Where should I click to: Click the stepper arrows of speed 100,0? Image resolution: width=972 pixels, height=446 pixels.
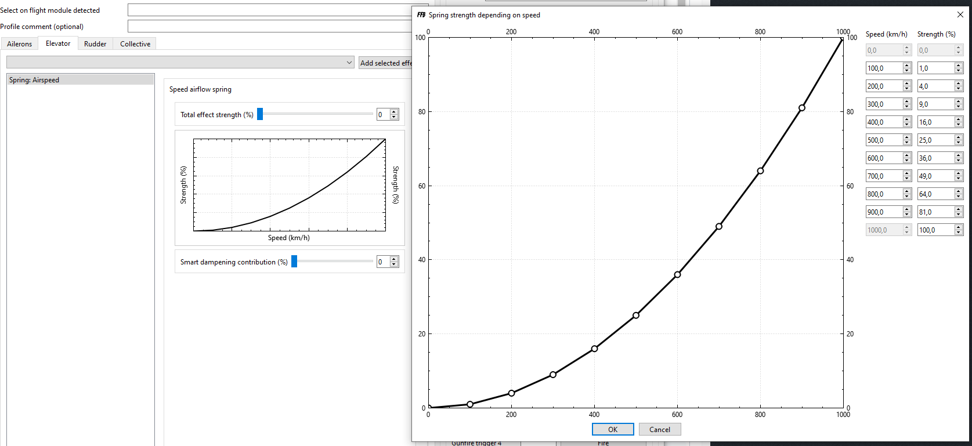click(907, 68)
